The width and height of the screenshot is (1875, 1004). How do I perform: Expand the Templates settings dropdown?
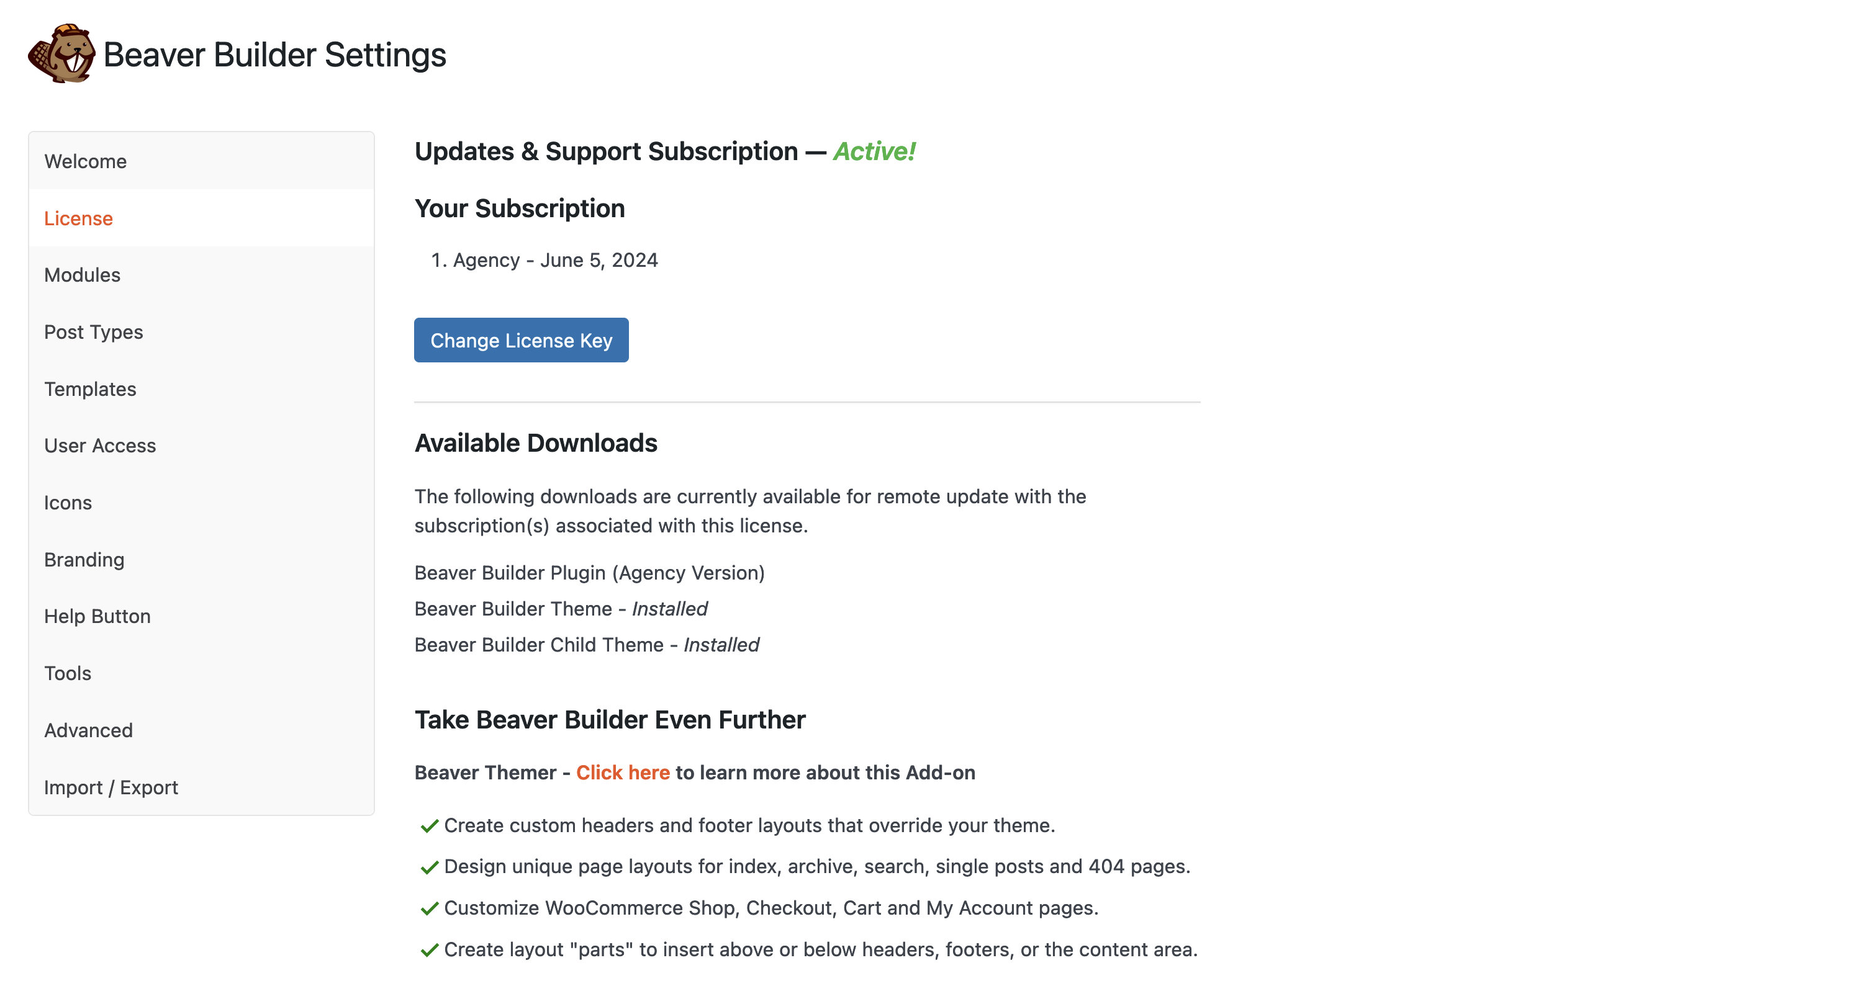point(89,387)
